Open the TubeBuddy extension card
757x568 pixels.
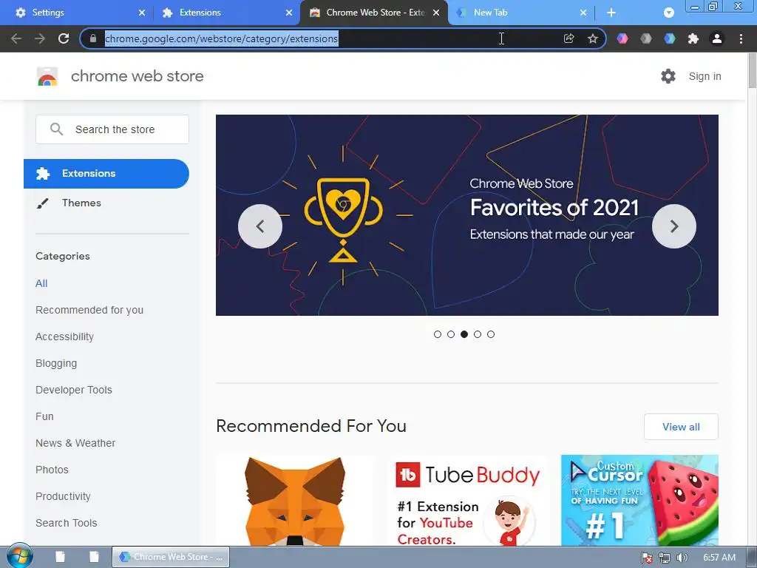467,501
